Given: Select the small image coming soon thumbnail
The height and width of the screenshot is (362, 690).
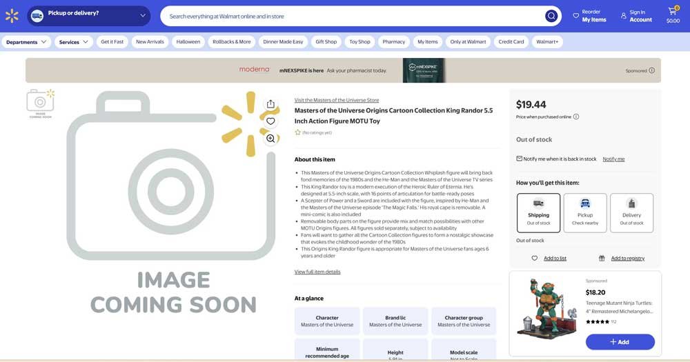Looking at the screenshot, I should (41, 104).
